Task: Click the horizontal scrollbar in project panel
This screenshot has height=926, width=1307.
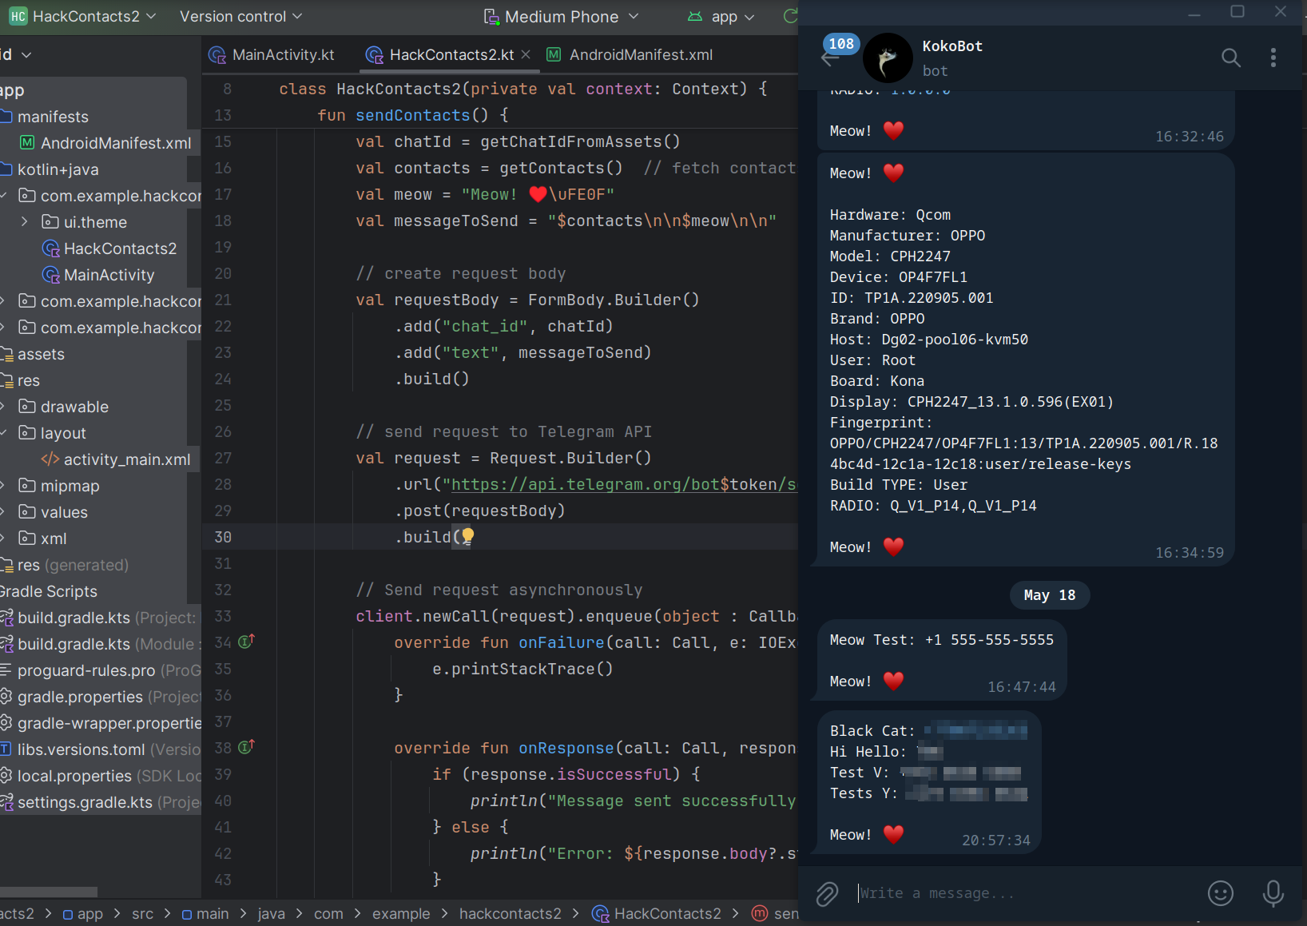Action: [49, 892]
